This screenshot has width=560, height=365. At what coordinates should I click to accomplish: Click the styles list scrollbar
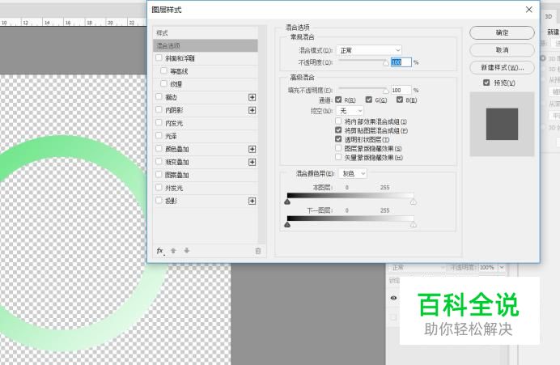[262, 136]
